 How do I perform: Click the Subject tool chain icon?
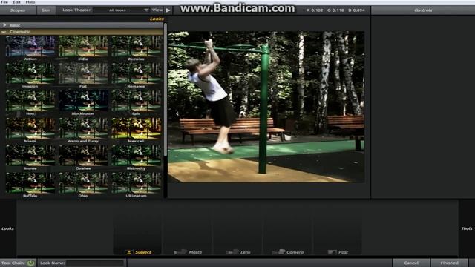128,252
